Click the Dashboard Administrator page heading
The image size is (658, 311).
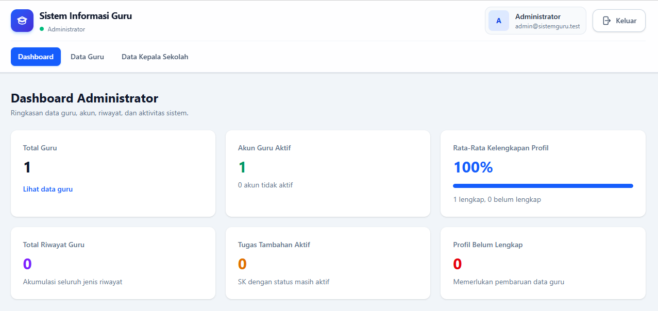click(85, 98)
